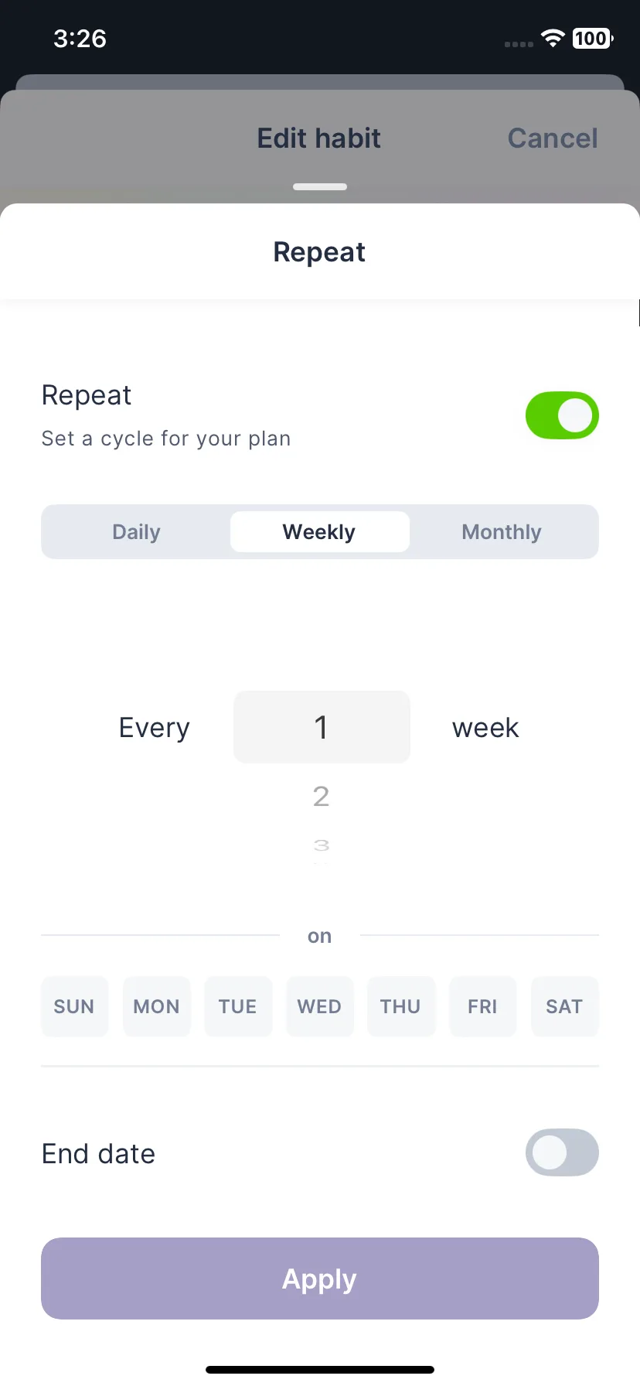The width and height of the screenshot is (640, 1386).
Task: Tap the Wi-Fi status icon
Action: [x=553, y=38]
